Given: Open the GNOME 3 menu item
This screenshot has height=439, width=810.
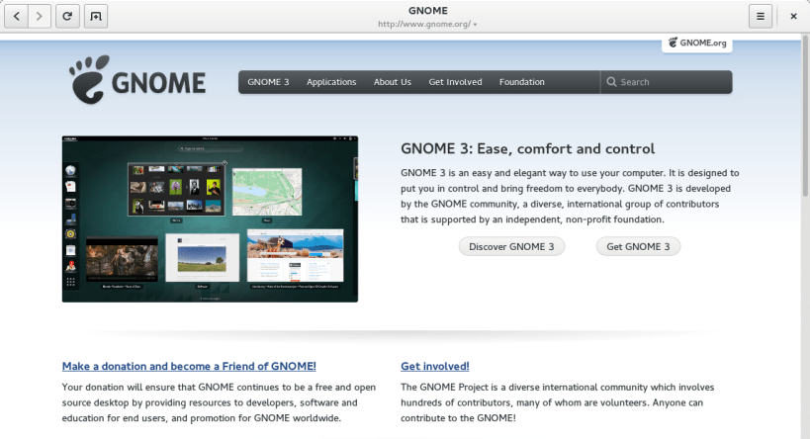Looking at the screenshot, I should click(268, 82).
